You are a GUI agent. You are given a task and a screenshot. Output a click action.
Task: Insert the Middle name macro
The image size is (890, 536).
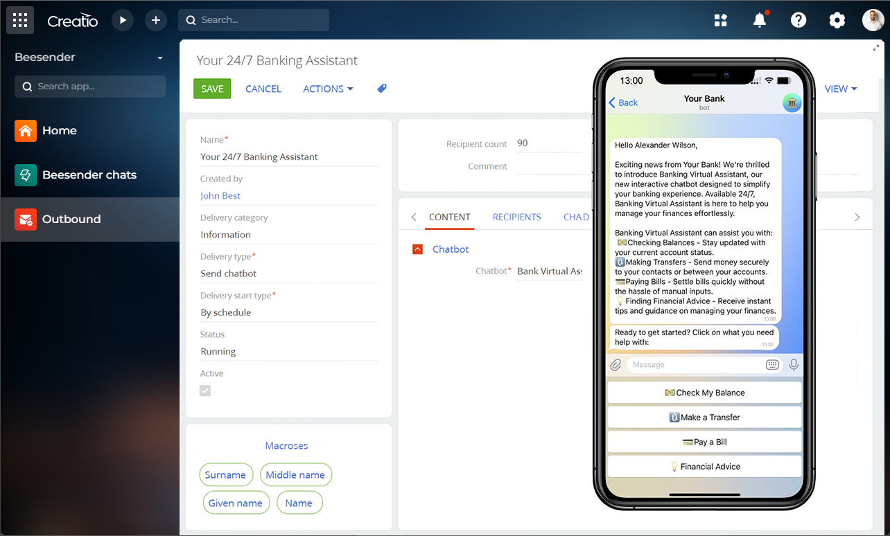coord(295,475)
